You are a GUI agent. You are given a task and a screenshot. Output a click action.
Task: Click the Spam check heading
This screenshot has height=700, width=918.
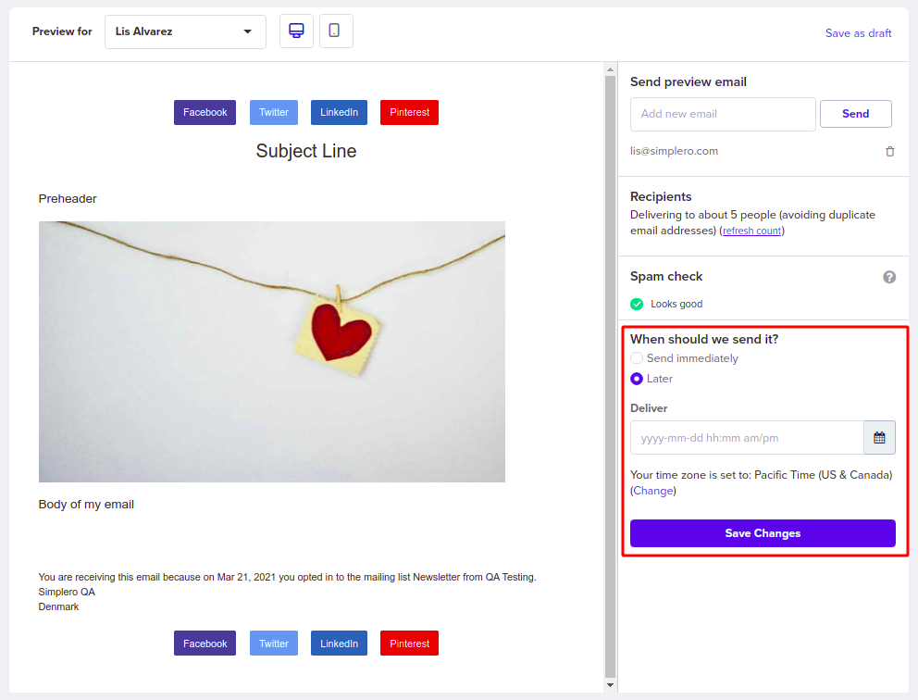tap(665, 277)
